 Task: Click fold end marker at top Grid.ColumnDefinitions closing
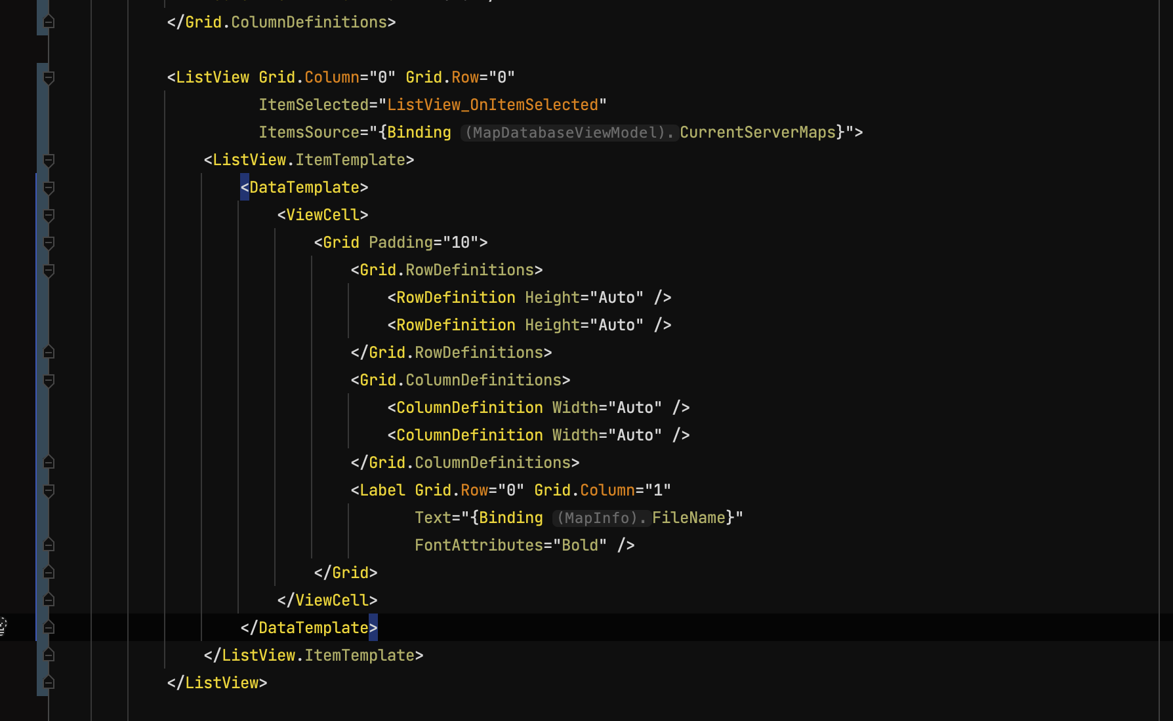pos(49,22)
